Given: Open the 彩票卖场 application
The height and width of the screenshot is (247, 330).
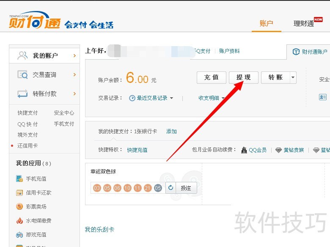Looking at the screenshot, I should [36, 206].
